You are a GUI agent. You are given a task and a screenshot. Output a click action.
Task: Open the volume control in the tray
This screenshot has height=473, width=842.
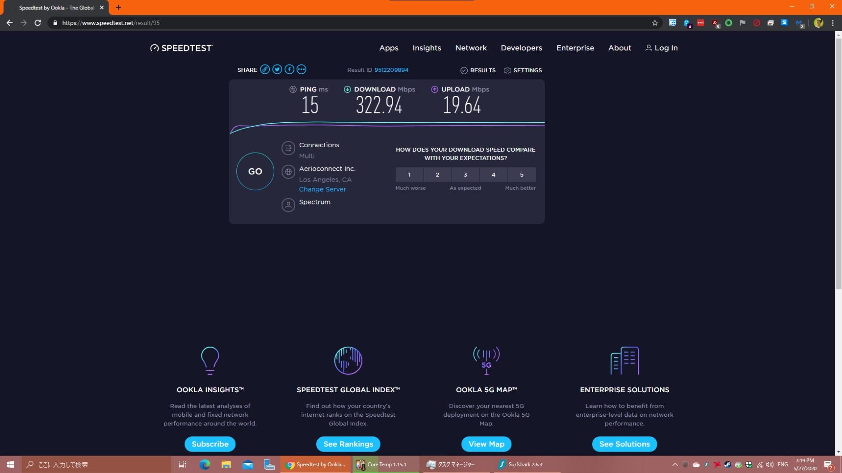tap(770, 465)
